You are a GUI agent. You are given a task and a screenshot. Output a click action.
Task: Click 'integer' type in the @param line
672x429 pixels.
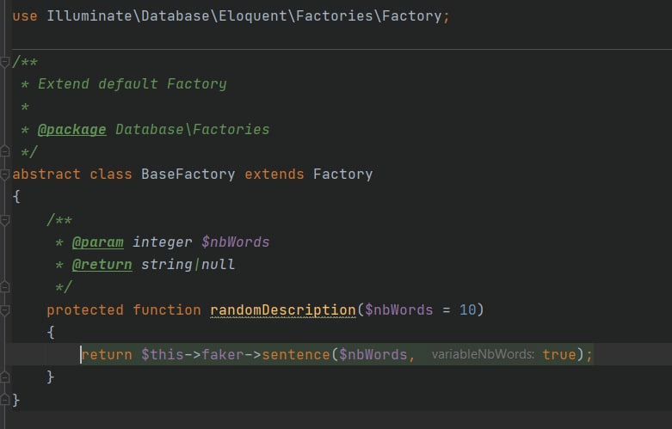tap(163, 242)
